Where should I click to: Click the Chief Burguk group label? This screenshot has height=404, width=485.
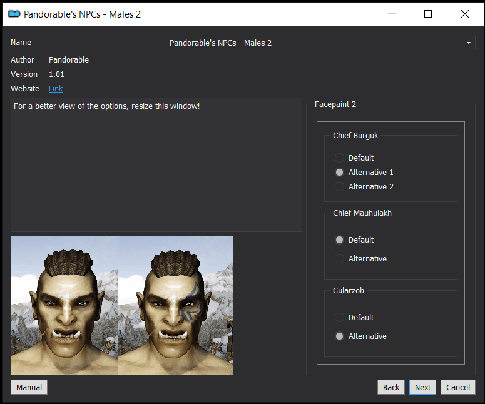[x=355, y=135]
